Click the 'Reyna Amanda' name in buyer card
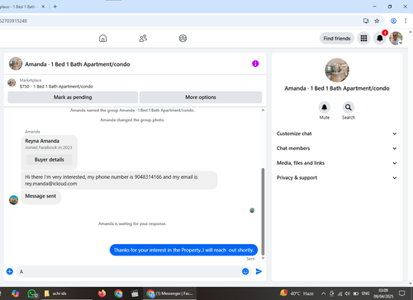 42,141
